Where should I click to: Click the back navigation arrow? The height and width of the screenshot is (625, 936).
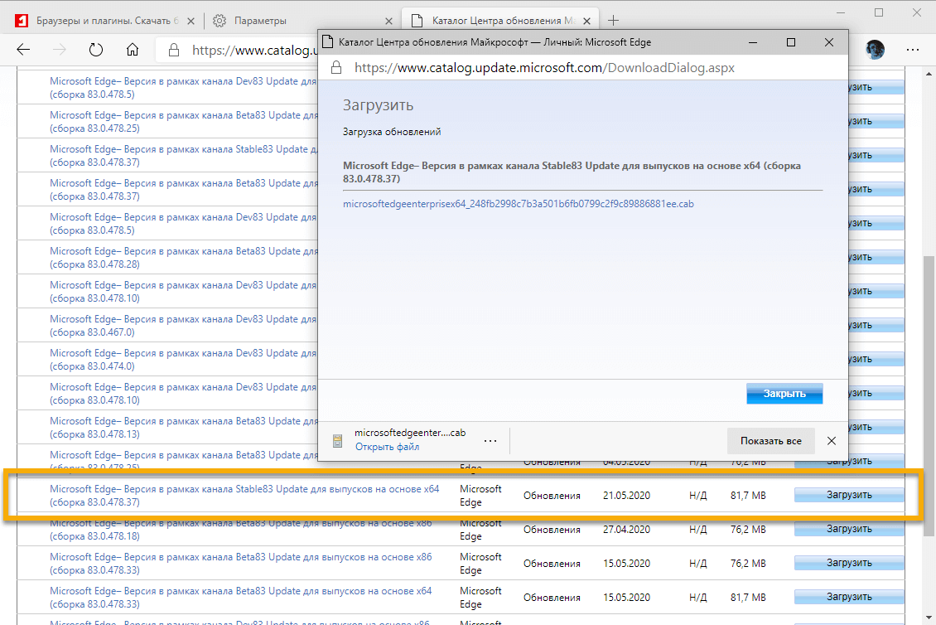point(23,50)
